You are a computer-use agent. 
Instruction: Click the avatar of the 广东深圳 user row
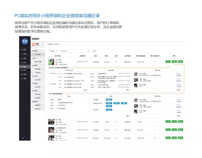(51, 122)
